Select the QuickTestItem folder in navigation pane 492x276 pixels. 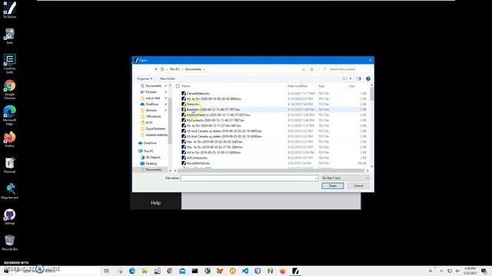(x=155, y=129)
